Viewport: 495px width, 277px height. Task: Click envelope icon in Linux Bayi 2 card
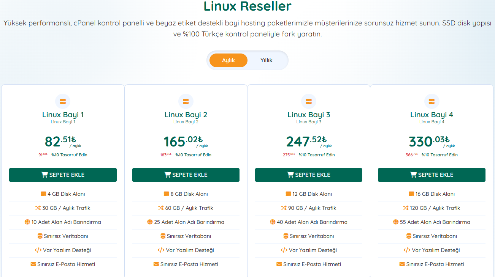[x=156, y=264]
